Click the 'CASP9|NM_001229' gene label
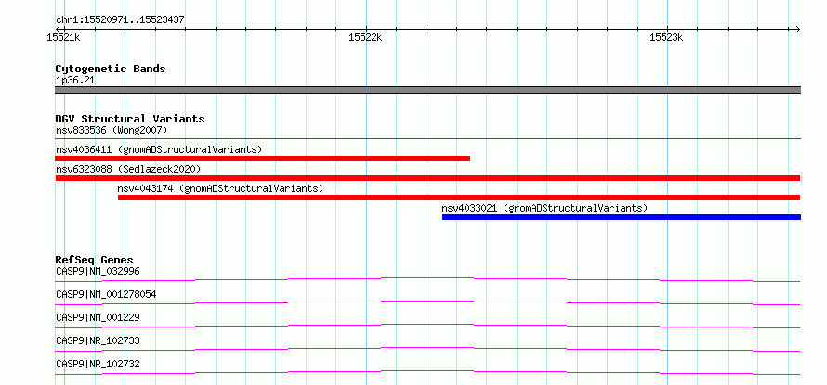 click(98, 317)
